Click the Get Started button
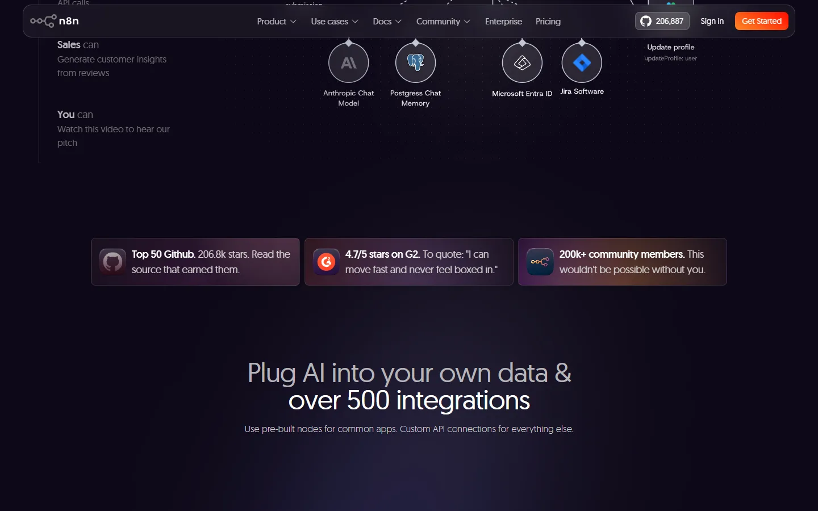This screenshot has width=818, height=511. [762, 21]
